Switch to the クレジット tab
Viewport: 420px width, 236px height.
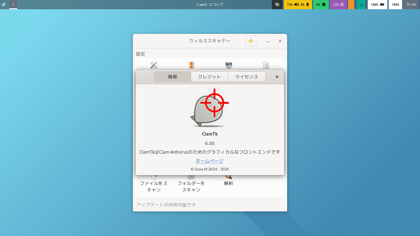[x=210, y=77]
